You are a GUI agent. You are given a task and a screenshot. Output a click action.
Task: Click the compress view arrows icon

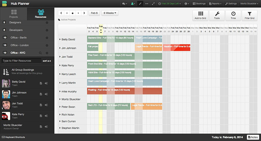pos(140,4)
